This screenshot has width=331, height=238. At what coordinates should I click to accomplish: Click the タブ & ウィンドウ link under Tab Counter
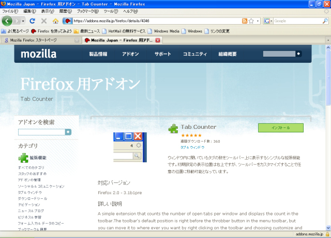[x=192, y=147]
